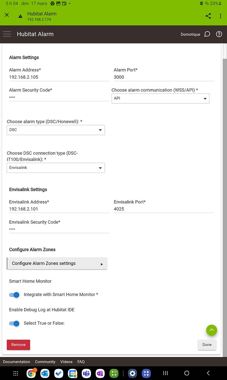Open the chat bubble icon in the app bar
Image resolution: width=227 pixels, height=380 pixels.
pyautogui.click(x=207, y=34)
